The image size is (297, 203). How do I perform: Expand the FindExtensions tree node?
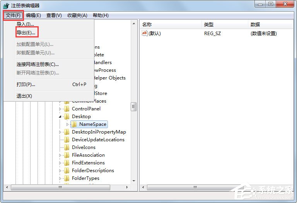[60, 163]
